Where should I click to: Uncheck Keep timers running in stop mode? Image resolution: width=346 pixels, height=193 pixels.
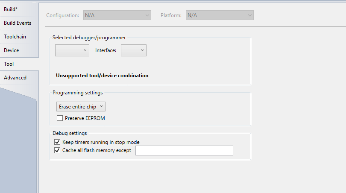point(58,142)
